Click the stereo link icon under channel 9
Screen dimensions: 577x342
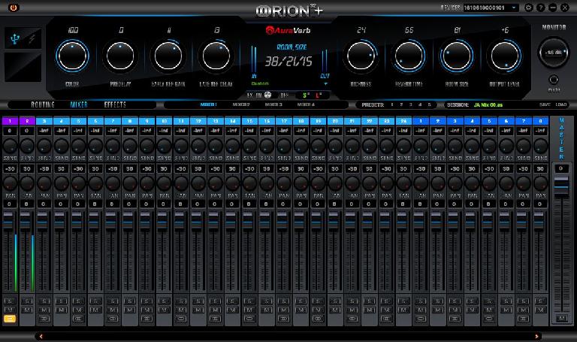[x=147, y=319]
